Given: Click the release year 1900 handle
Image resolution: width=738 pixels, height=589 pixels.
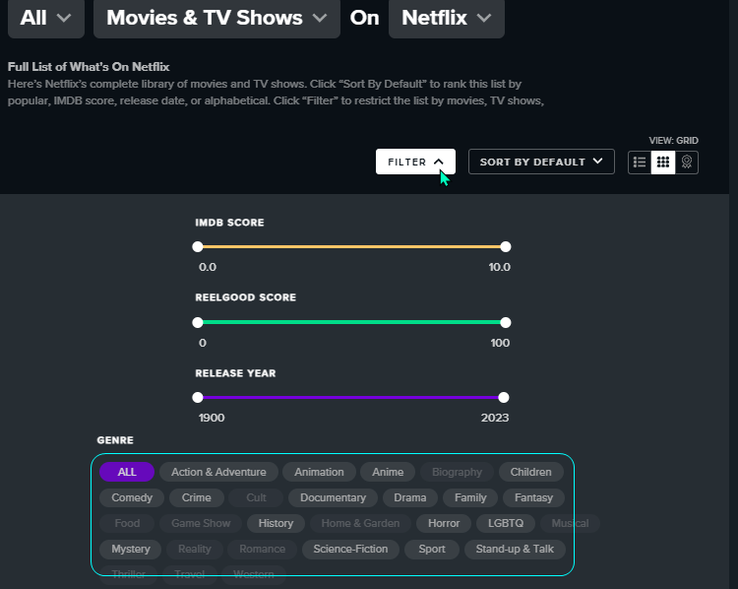Looking at the screenshot, I should click(198, 397).
